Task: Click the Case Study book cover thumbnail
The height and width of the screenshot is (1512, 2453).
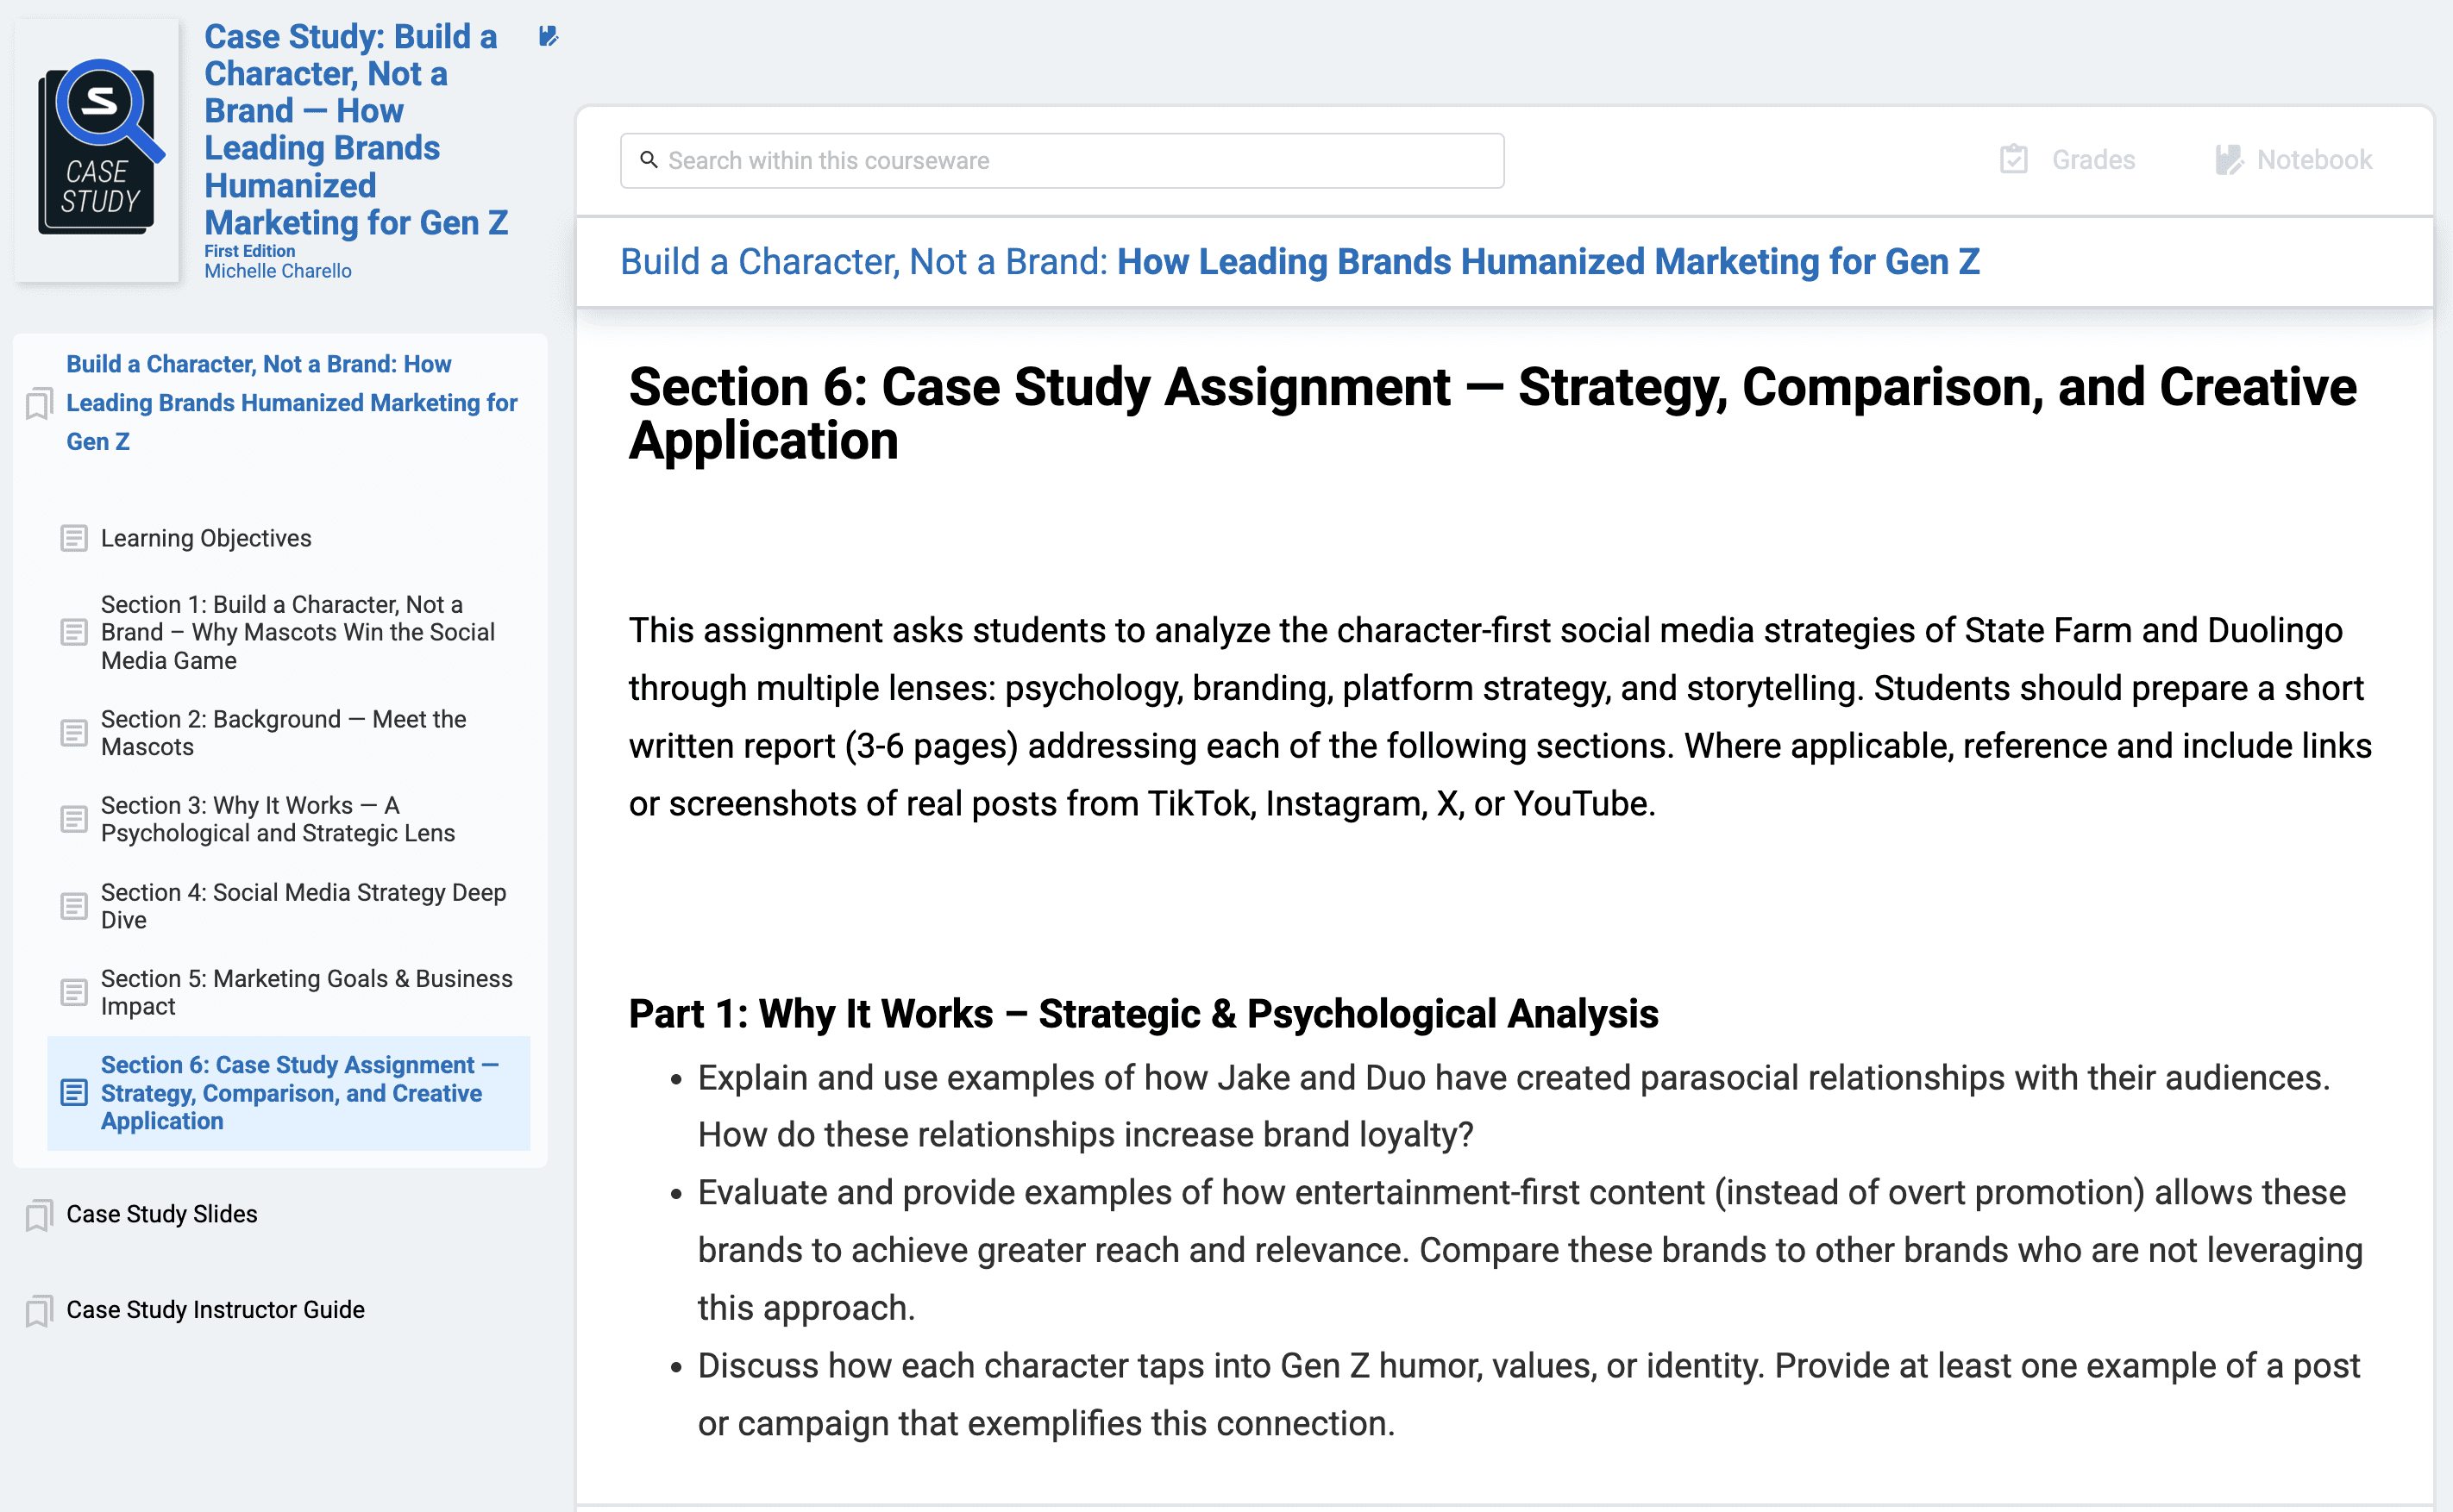Action: click(x=98, y=150)
